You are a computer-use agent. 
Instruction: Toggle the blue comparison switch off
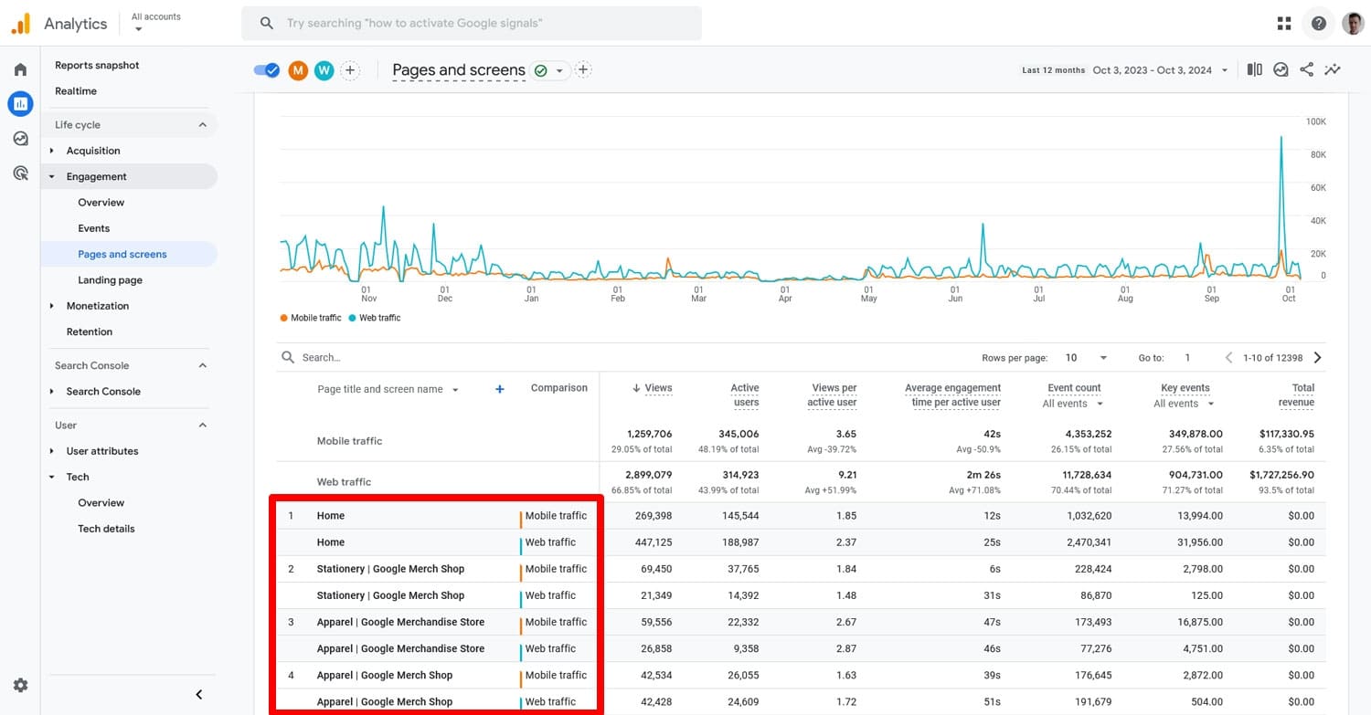pos(266,69)
